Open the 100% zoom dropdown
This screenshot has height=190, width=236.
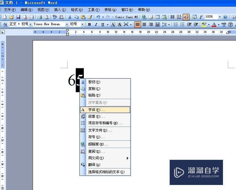pos(220,17)
